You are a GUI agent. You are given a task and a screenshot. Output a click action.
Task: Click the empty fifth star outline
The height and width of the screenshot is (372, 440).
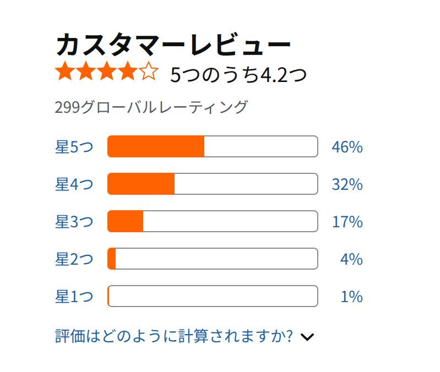pyautogui.click(x=149, y=70)
